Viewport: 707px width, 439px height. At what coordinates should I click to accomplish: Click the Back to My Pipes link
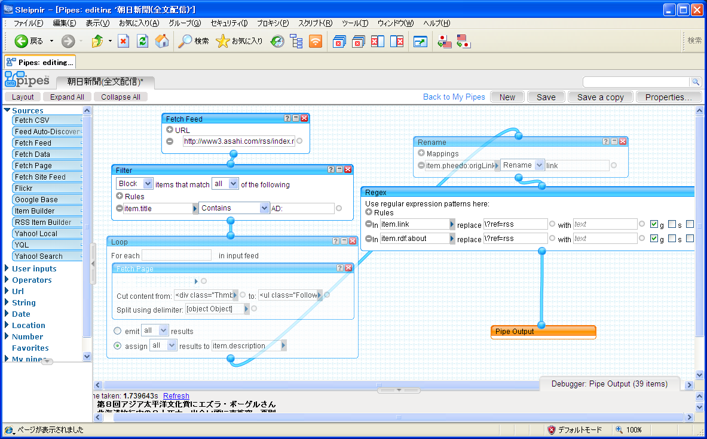point(454,97)
